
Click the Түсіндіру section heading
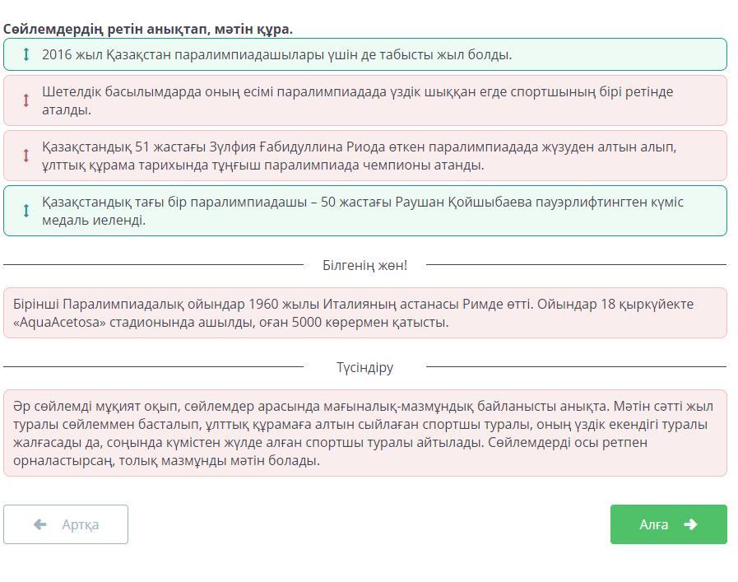coord(364,367)
